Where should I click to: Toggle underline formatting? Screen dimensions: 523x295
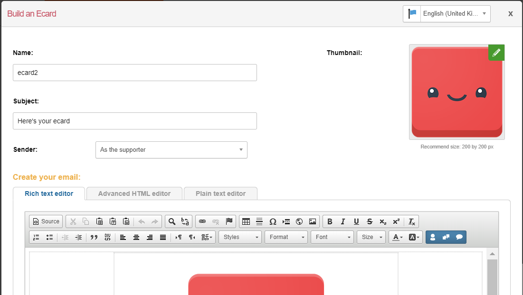point(356,221)
